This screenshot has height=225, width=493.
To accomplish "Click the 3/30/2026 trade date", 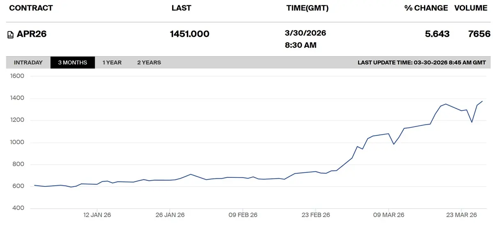I will coord(305,33).
